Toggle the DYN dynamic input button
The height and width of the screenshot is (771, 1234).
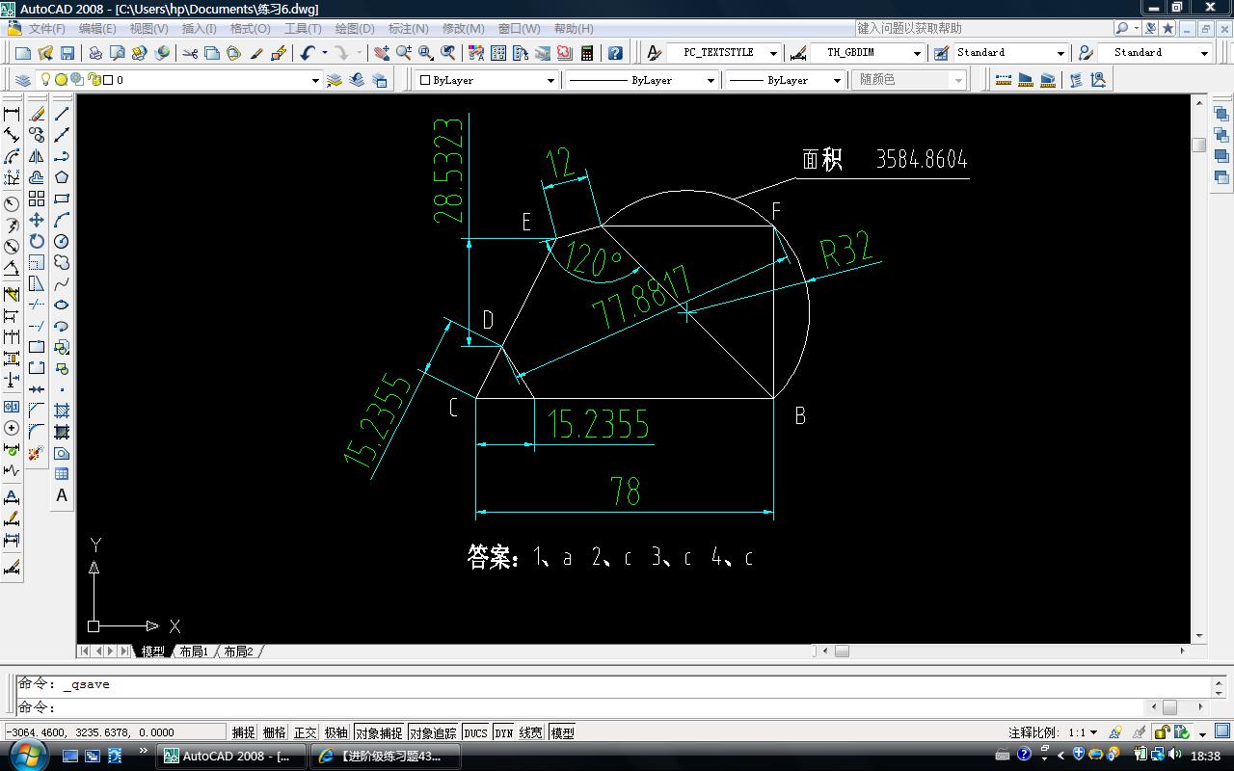click(x=504, y=732)
